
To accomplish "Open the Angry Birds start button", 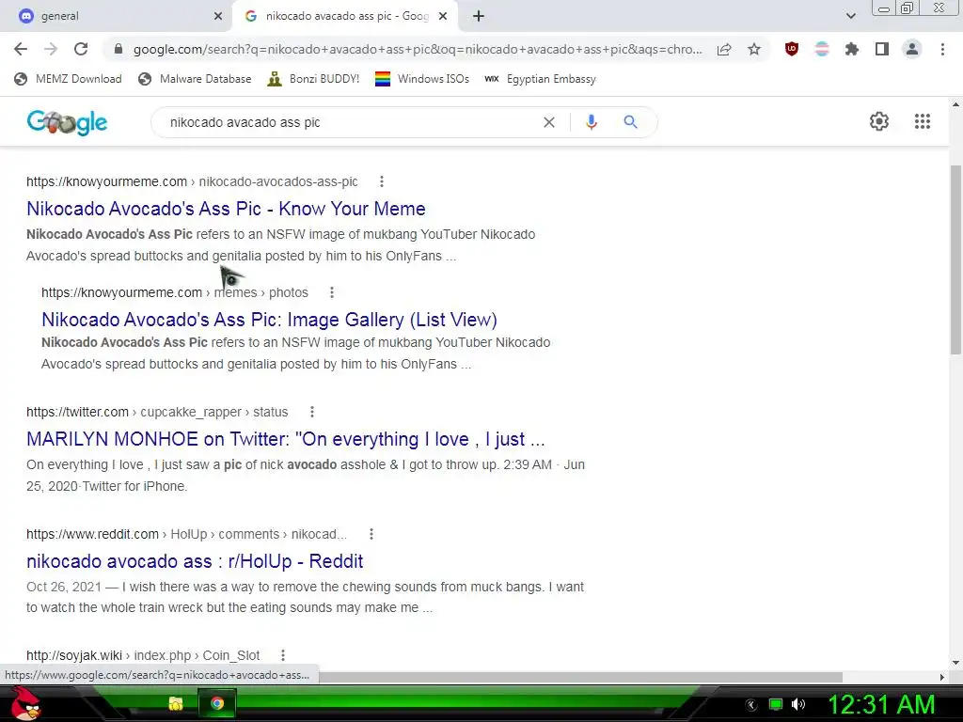I will (x=25, y=703).
